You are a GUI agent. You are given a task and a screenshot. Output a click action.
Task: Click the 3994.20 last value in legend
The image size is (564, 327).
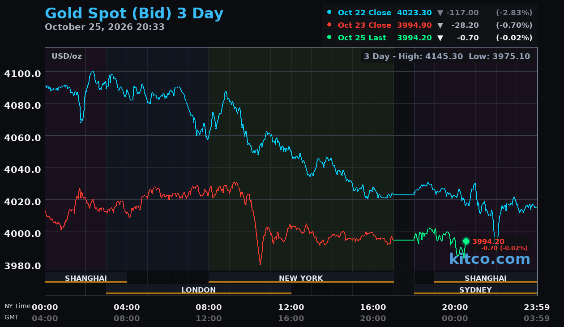click(x=414, y=38)
